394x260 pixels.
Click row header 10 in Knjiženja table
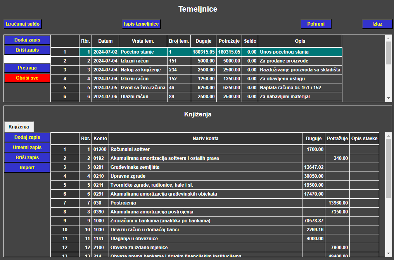(65, 230)
